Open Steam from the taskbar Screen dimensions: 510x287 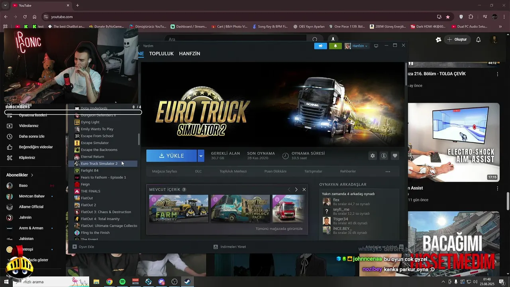(x=187, y=282)
